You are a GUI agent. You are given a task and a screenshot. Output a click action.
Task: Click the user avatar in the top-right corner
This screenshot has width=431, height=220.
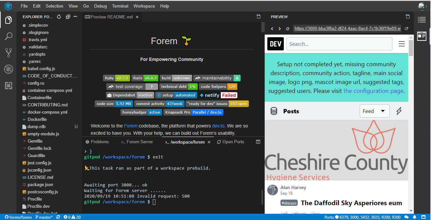click(422, 6)
